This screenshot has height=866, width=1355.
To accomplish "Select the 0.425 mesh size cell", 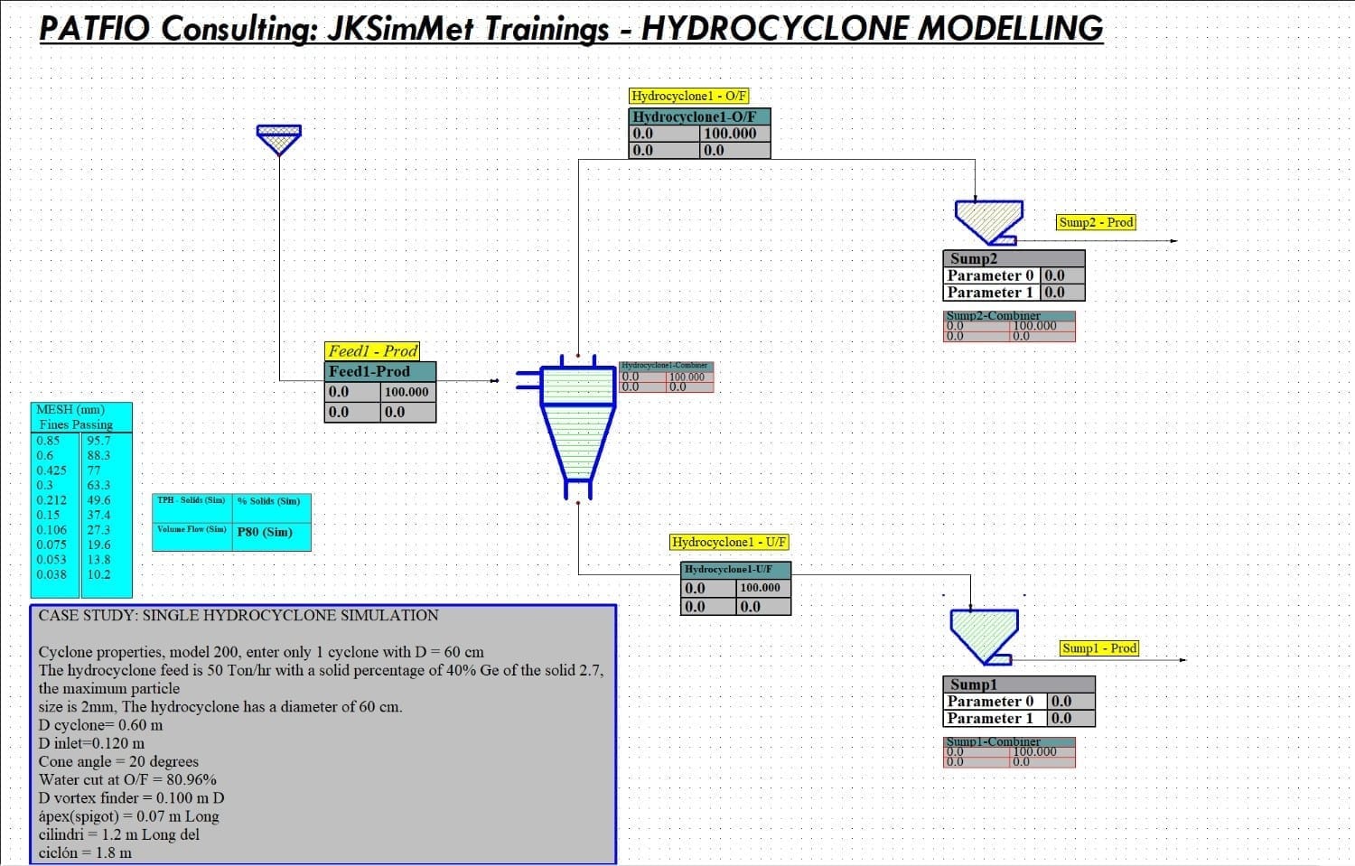I will pos(51,470).
